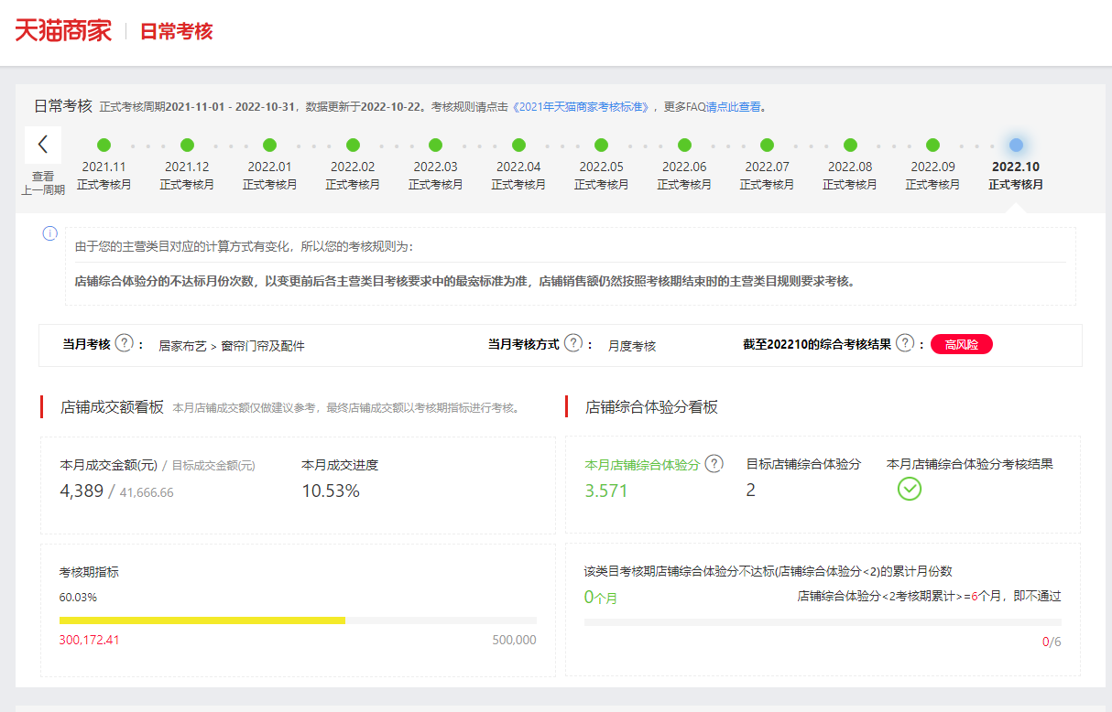
Task: Open 《2021年天猫商家考核标准》 link
Action: [581, 106]
